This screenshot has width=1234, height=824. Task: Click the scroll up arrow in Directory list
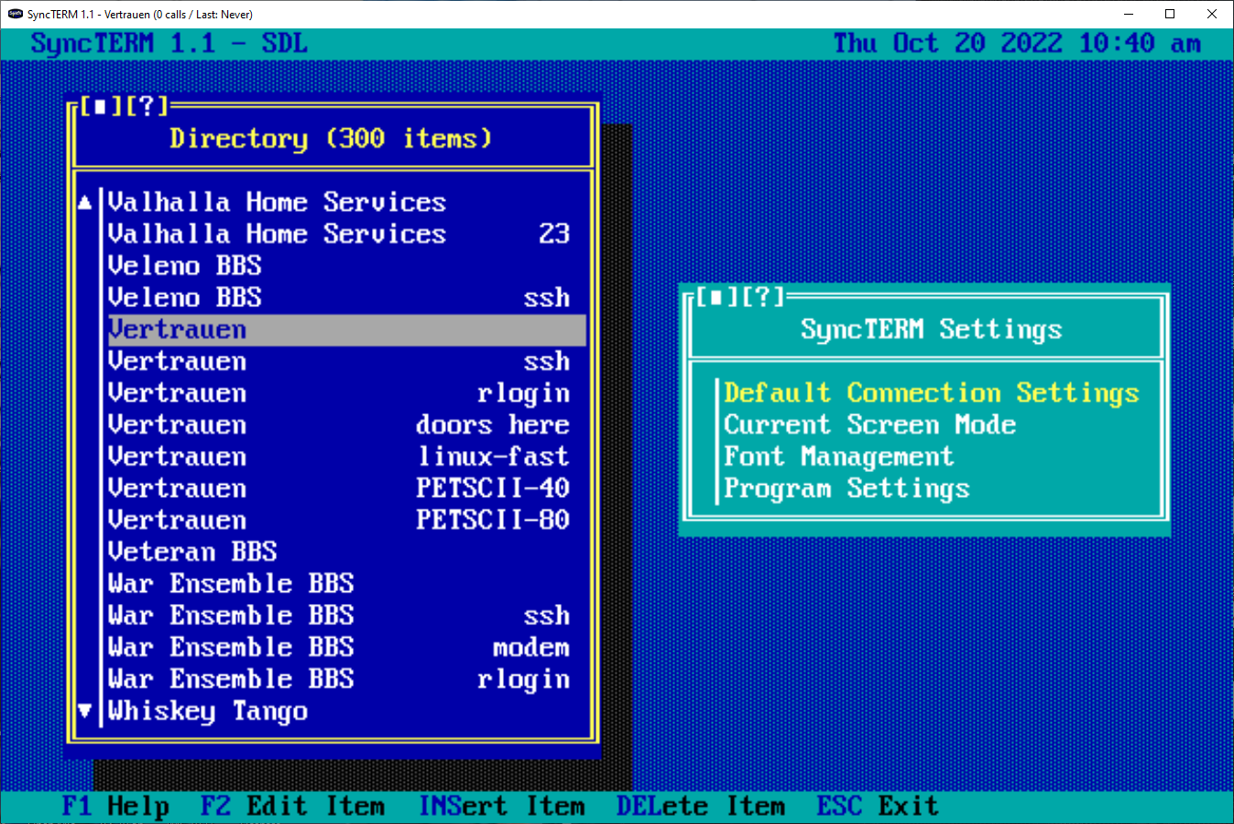click(x=85, y=203)
